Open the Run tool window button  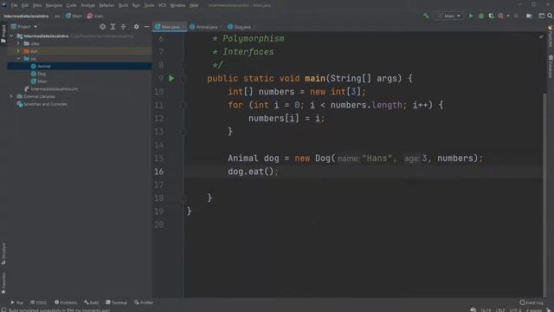coord(16,302)
